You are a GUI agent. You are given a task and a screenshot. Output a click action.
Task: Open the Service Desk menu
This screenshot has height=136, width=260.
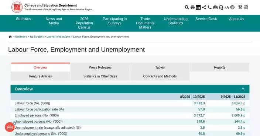click(206, 19)
